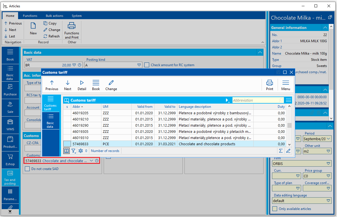
Task: Click the Customs tariff grid scrollbar
Action: (x=289, y=125)
